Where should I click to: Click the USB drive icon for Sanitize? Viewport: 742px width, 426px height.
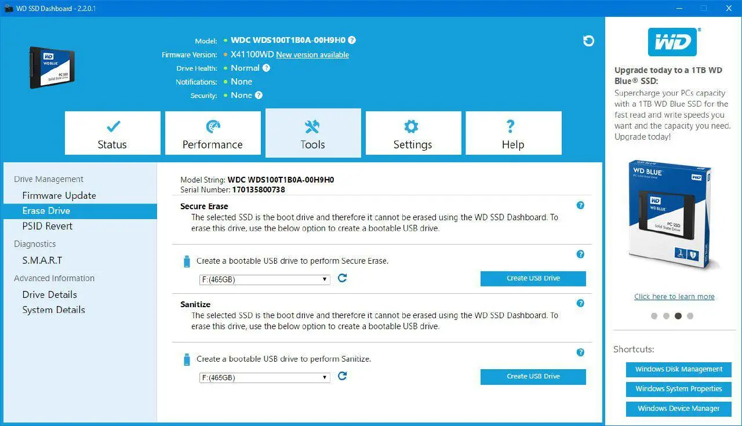187,359
